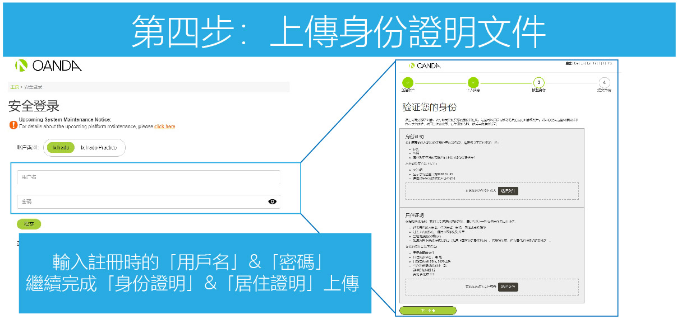677x319 pixels.
Task: Click step 4 circle in progress bar
Action: (x=604, y=82)
